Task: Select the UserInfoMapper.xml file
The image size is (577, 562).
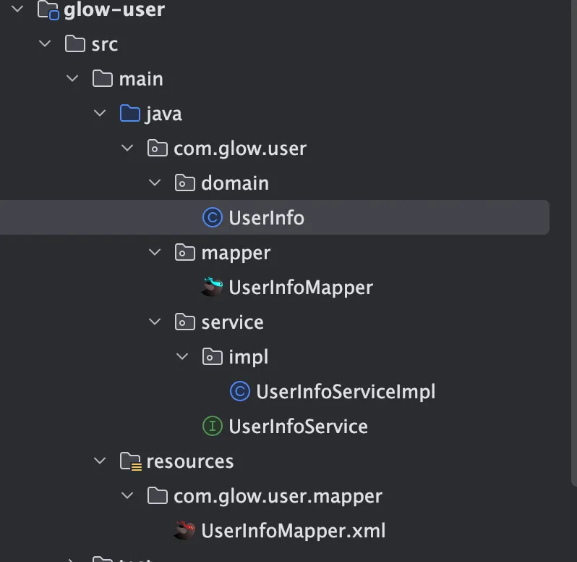Action: pyautogui.click(x=294, y=531)
